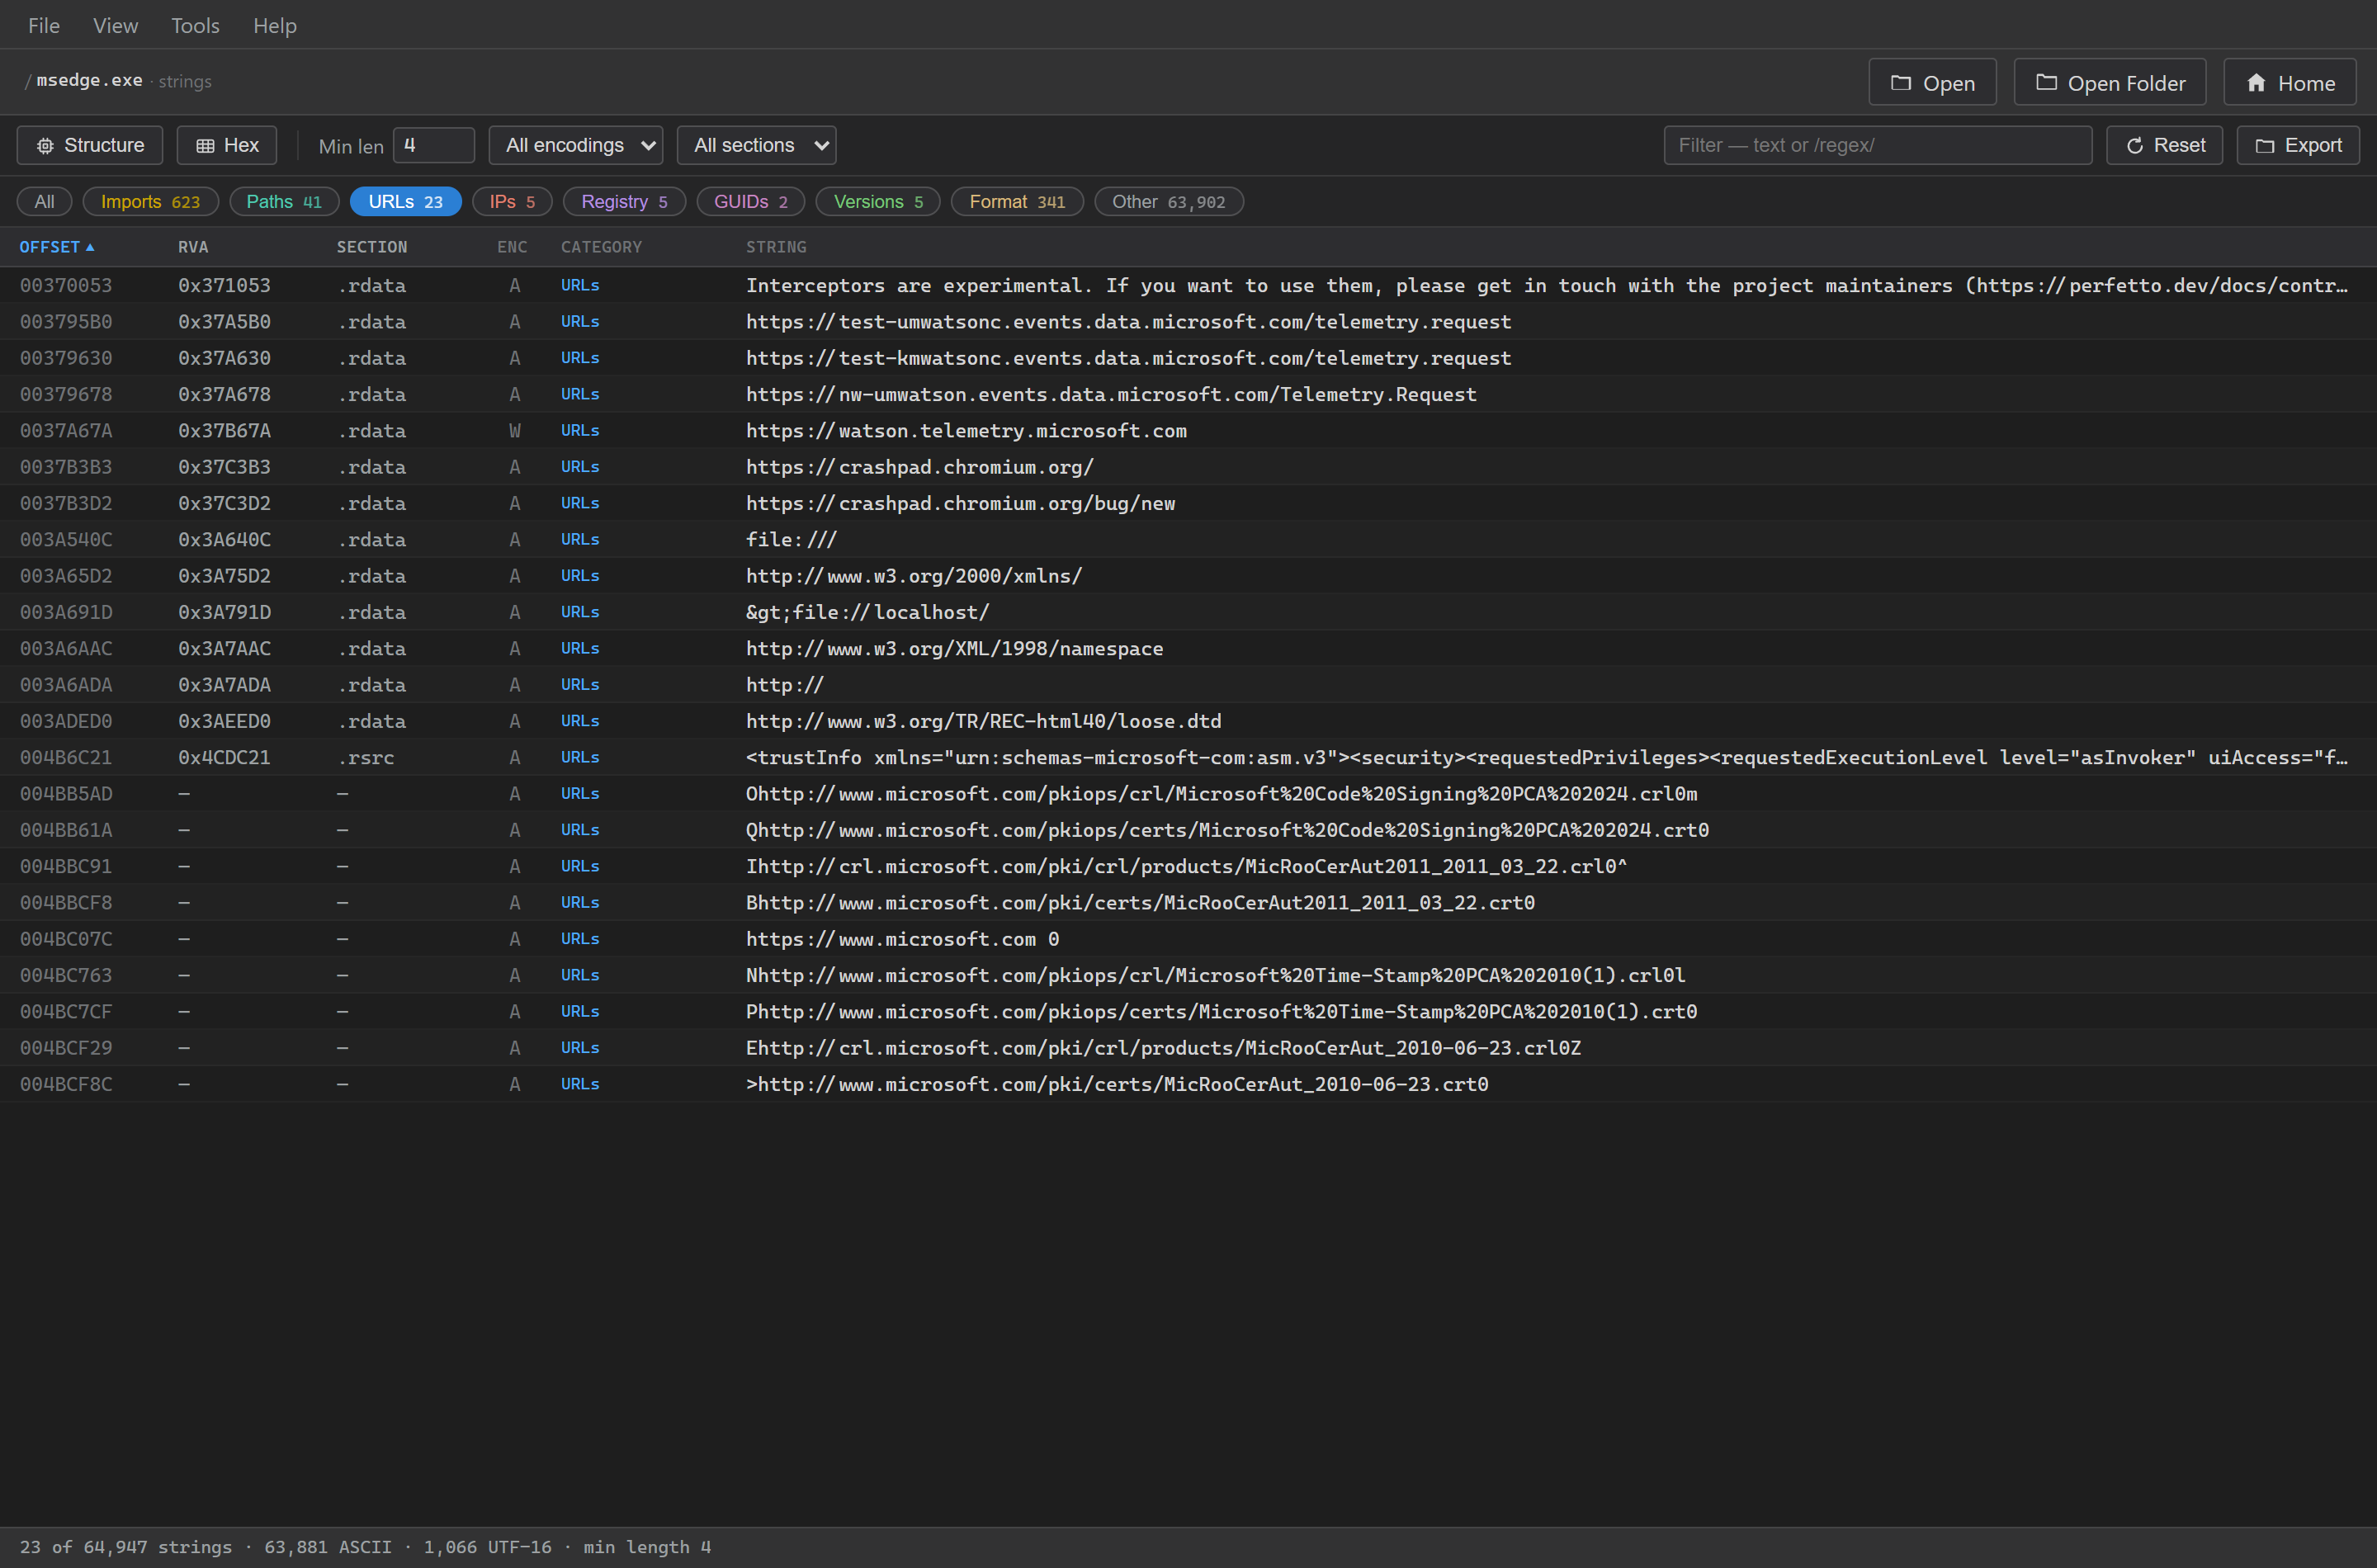Screen dimensions: 2377x1568
Task: Expand the All sections dropdown
Action: tap(757, 146)
